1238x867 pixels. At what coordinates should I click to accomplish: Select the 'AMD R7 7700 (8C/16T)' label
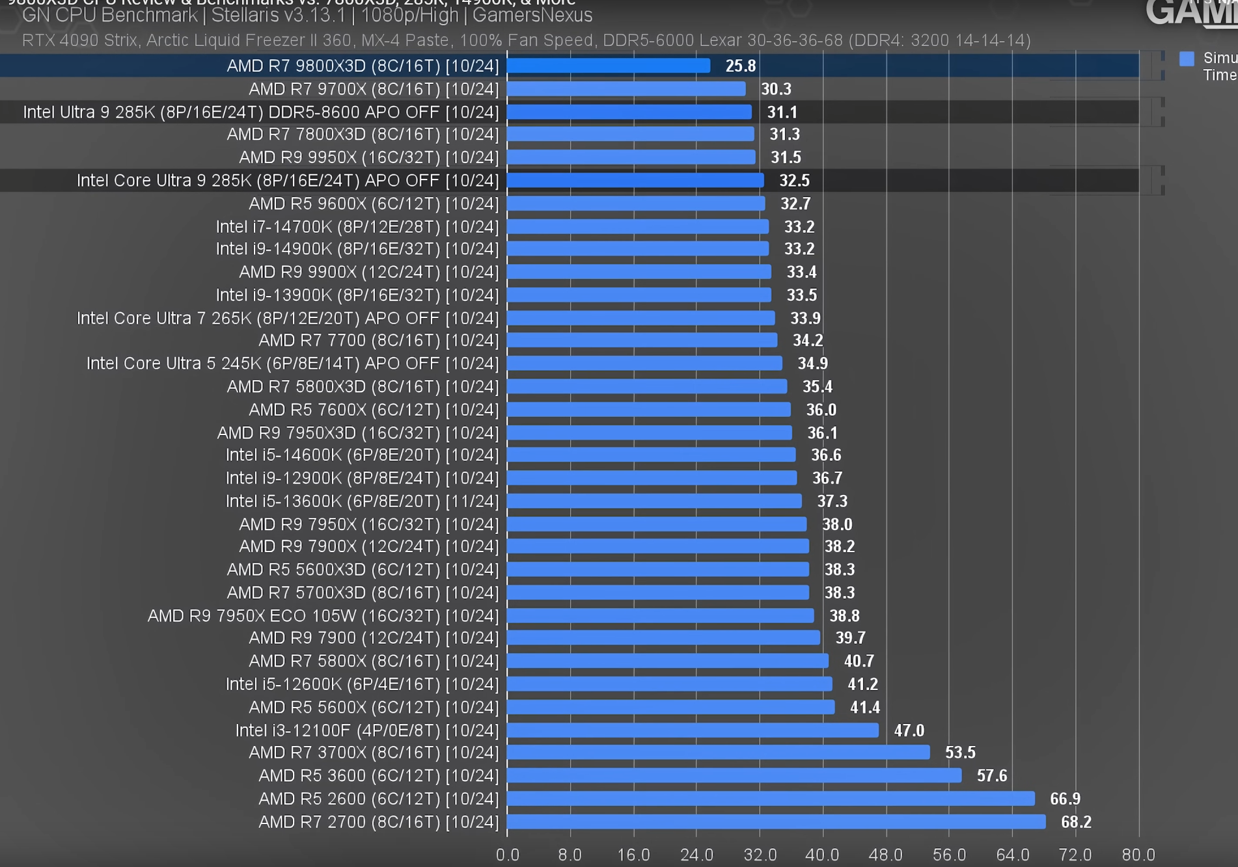pos(379,340)
